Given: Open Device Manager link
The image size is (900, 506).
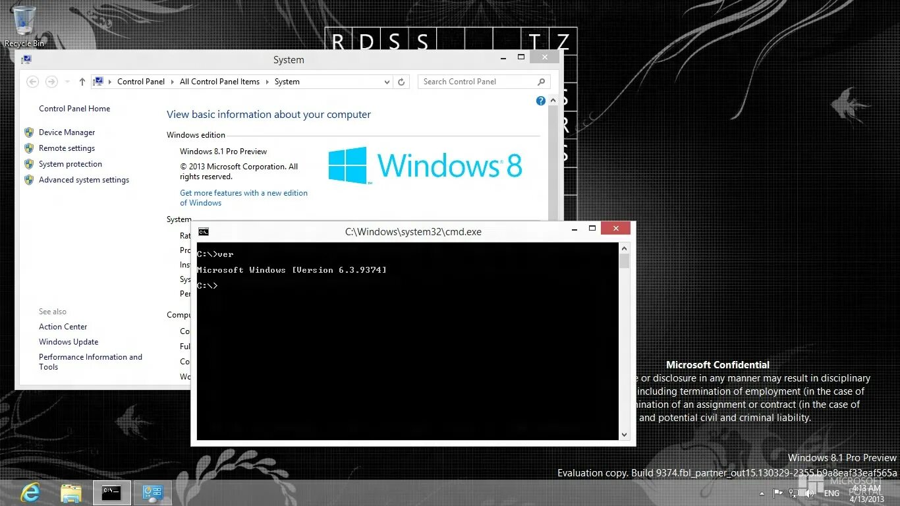Looking at the screenshot, I should click(67, 132).
